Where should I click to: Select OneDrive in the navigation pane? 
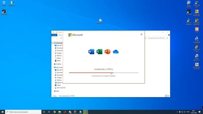58,64
